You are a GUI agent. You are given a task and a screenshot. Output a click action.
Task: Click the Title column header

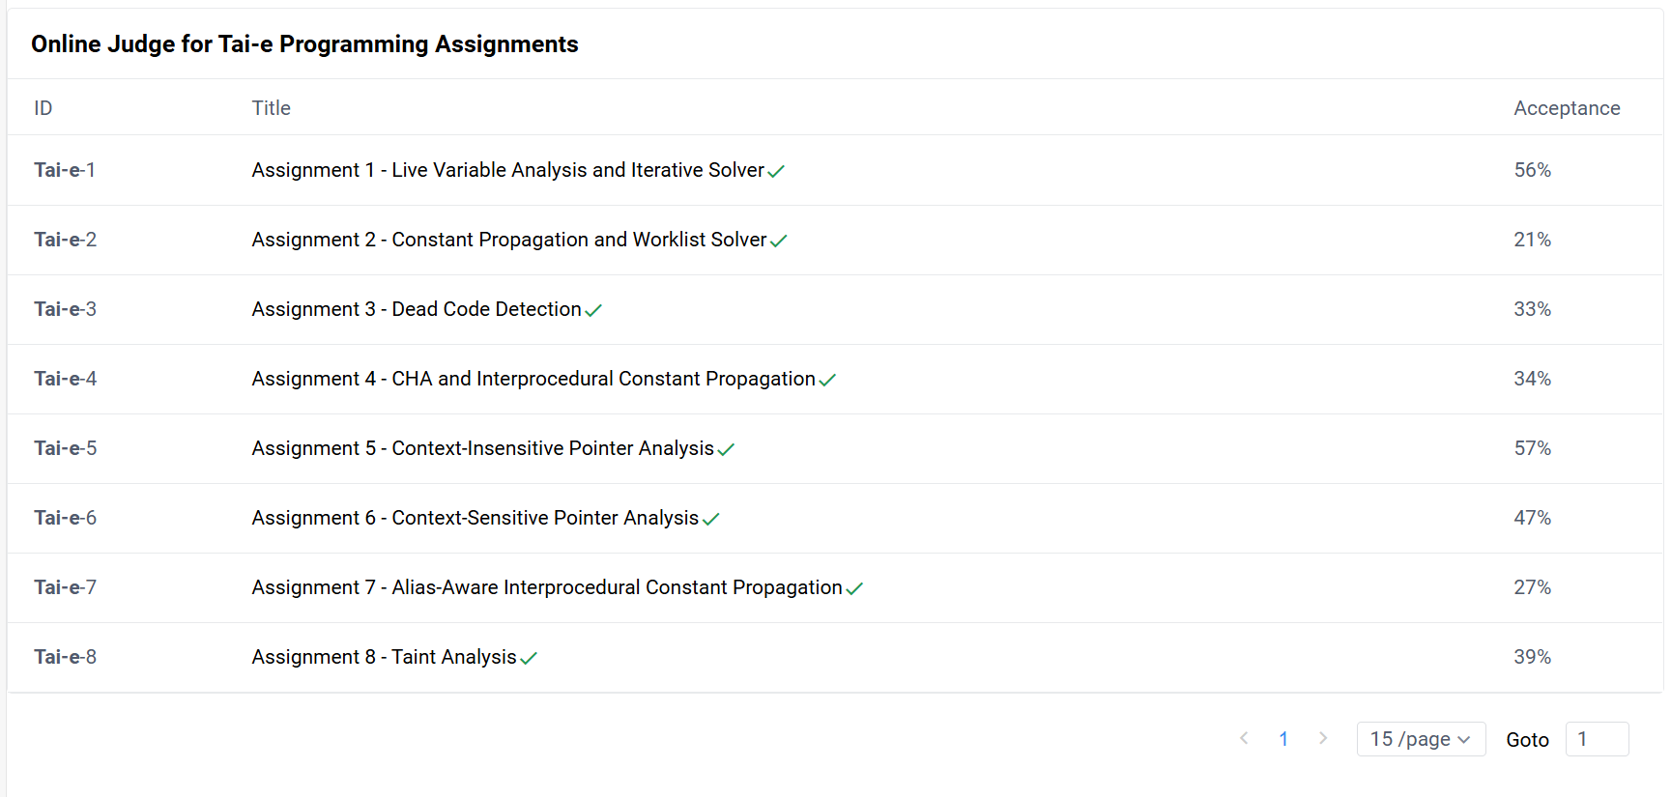coord(272,108)
